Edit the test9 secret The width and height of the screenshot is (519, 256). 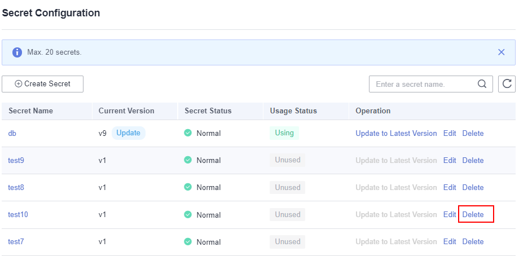(x=450, y=160)
